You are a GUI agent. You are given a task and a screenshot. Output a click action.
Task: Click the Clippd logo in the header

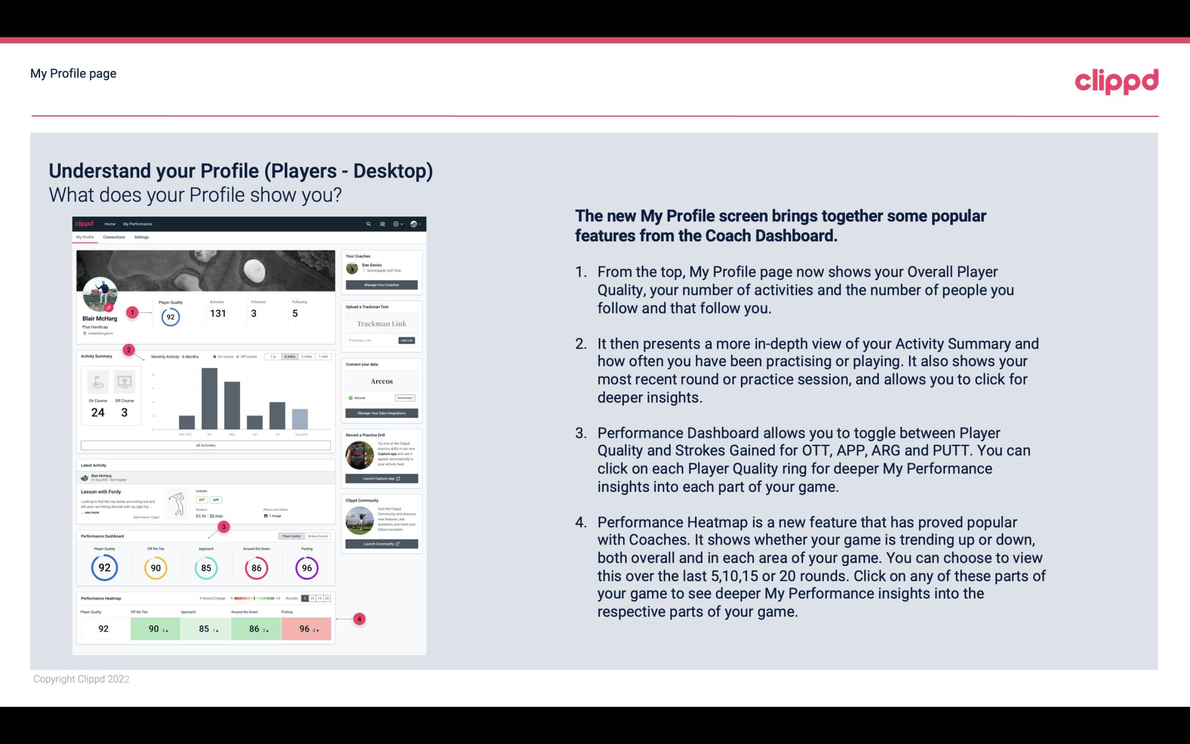tap(1116, 80)
